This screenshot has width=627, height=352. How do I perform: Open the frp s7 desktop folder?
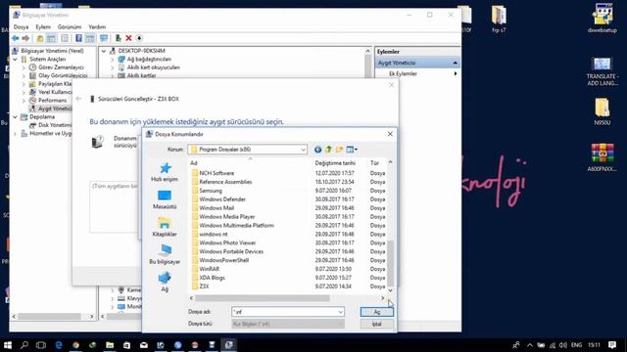pos(499,19)
